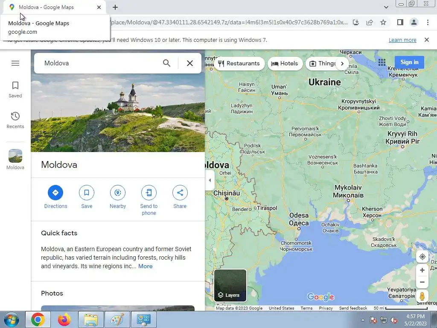437x328 pixels.
Task: Open Action Center flag icon
Action: click(x=373, y=320)
